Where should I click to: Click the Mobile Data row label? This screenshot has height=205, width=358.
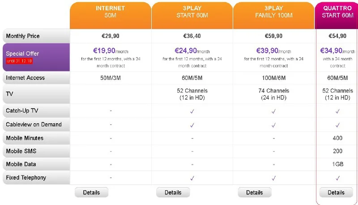[36, 164]
